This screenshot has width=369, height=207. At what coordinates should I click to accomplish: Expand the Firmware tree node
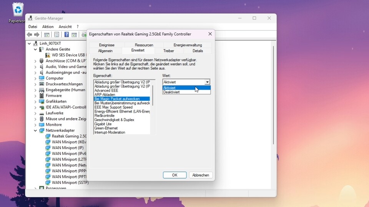[x=35, y=96]
